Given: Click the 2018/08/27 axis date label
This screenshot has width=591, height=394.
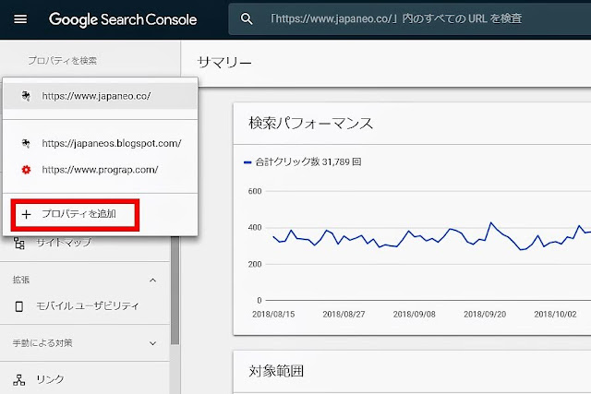Looking at the screenshot, I should [x=344, y=314].
